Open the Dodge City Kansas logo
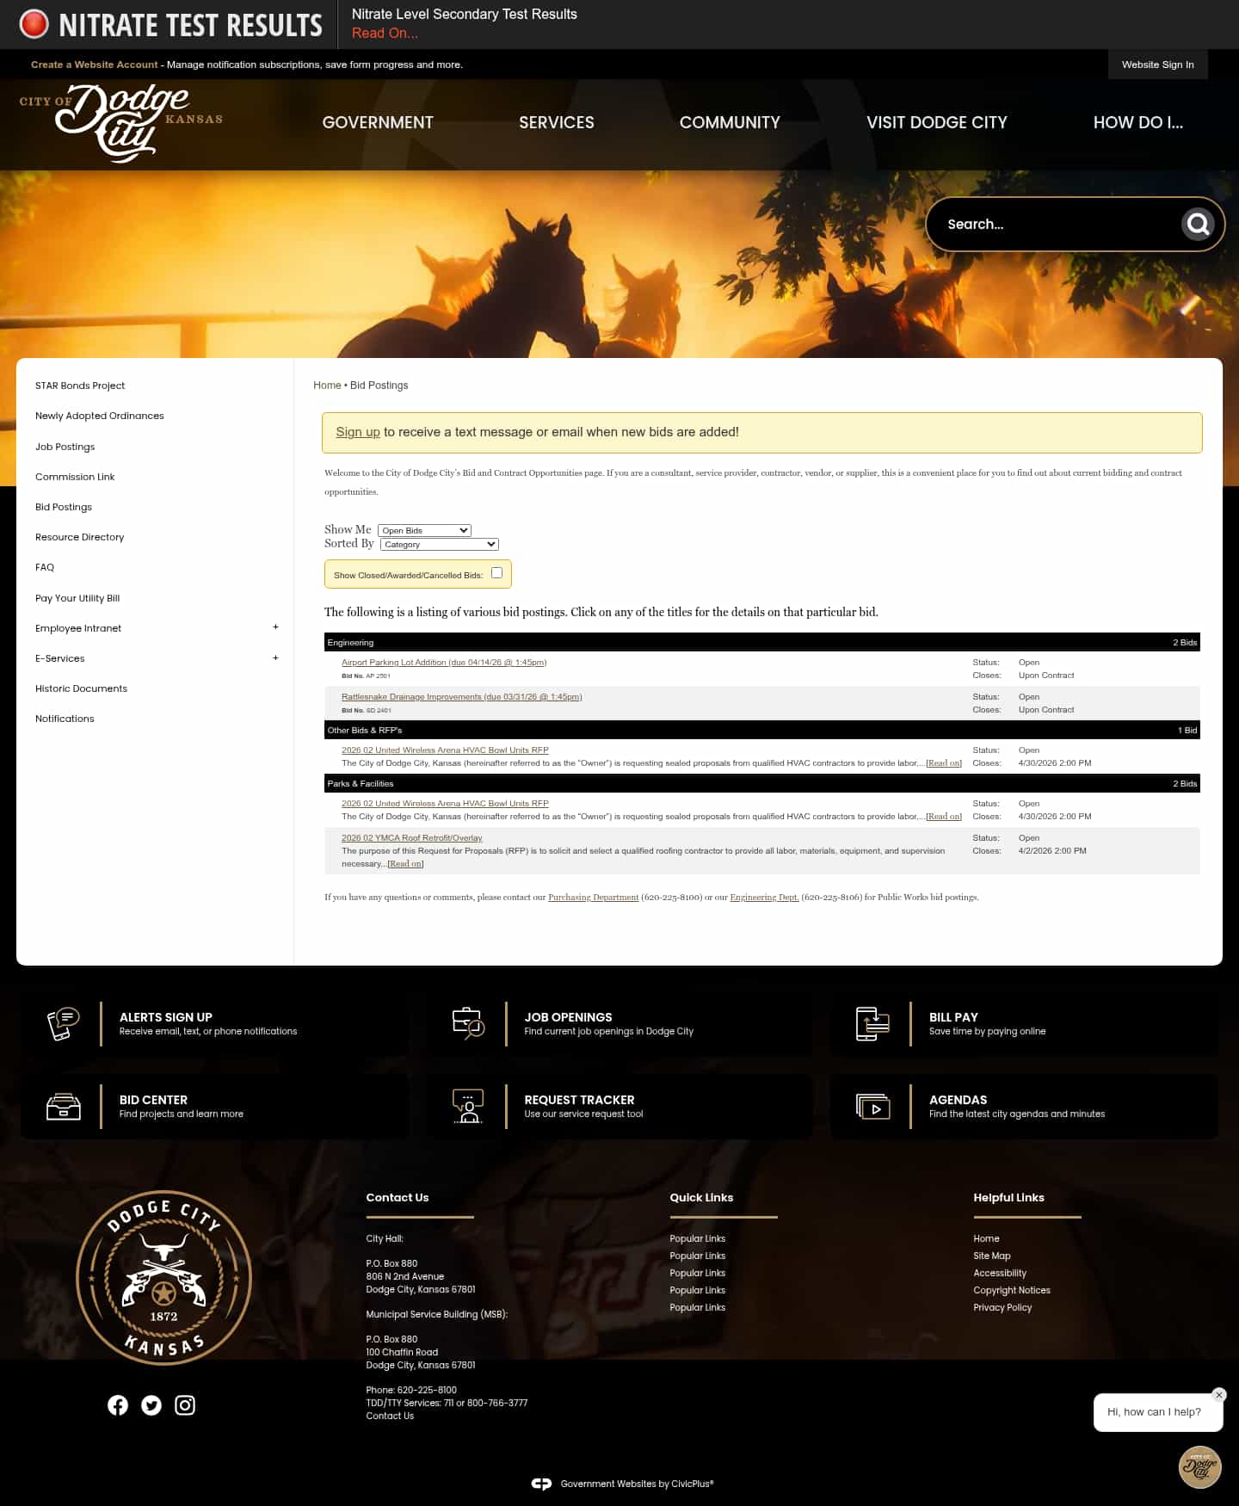The height and width of the screenshot is (1506, 1239). click(121, 123)
